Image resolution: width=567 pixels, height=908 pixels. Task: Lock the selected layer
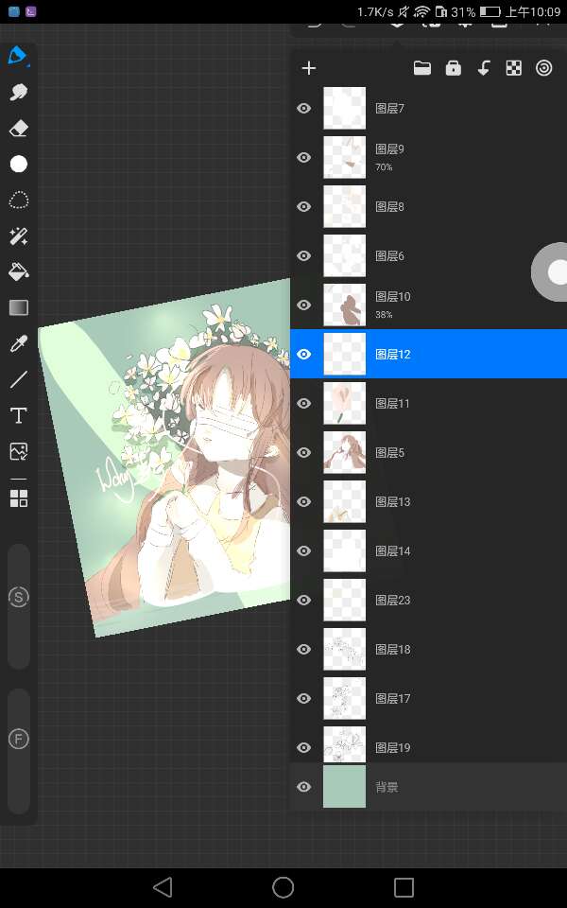(453, 68)
